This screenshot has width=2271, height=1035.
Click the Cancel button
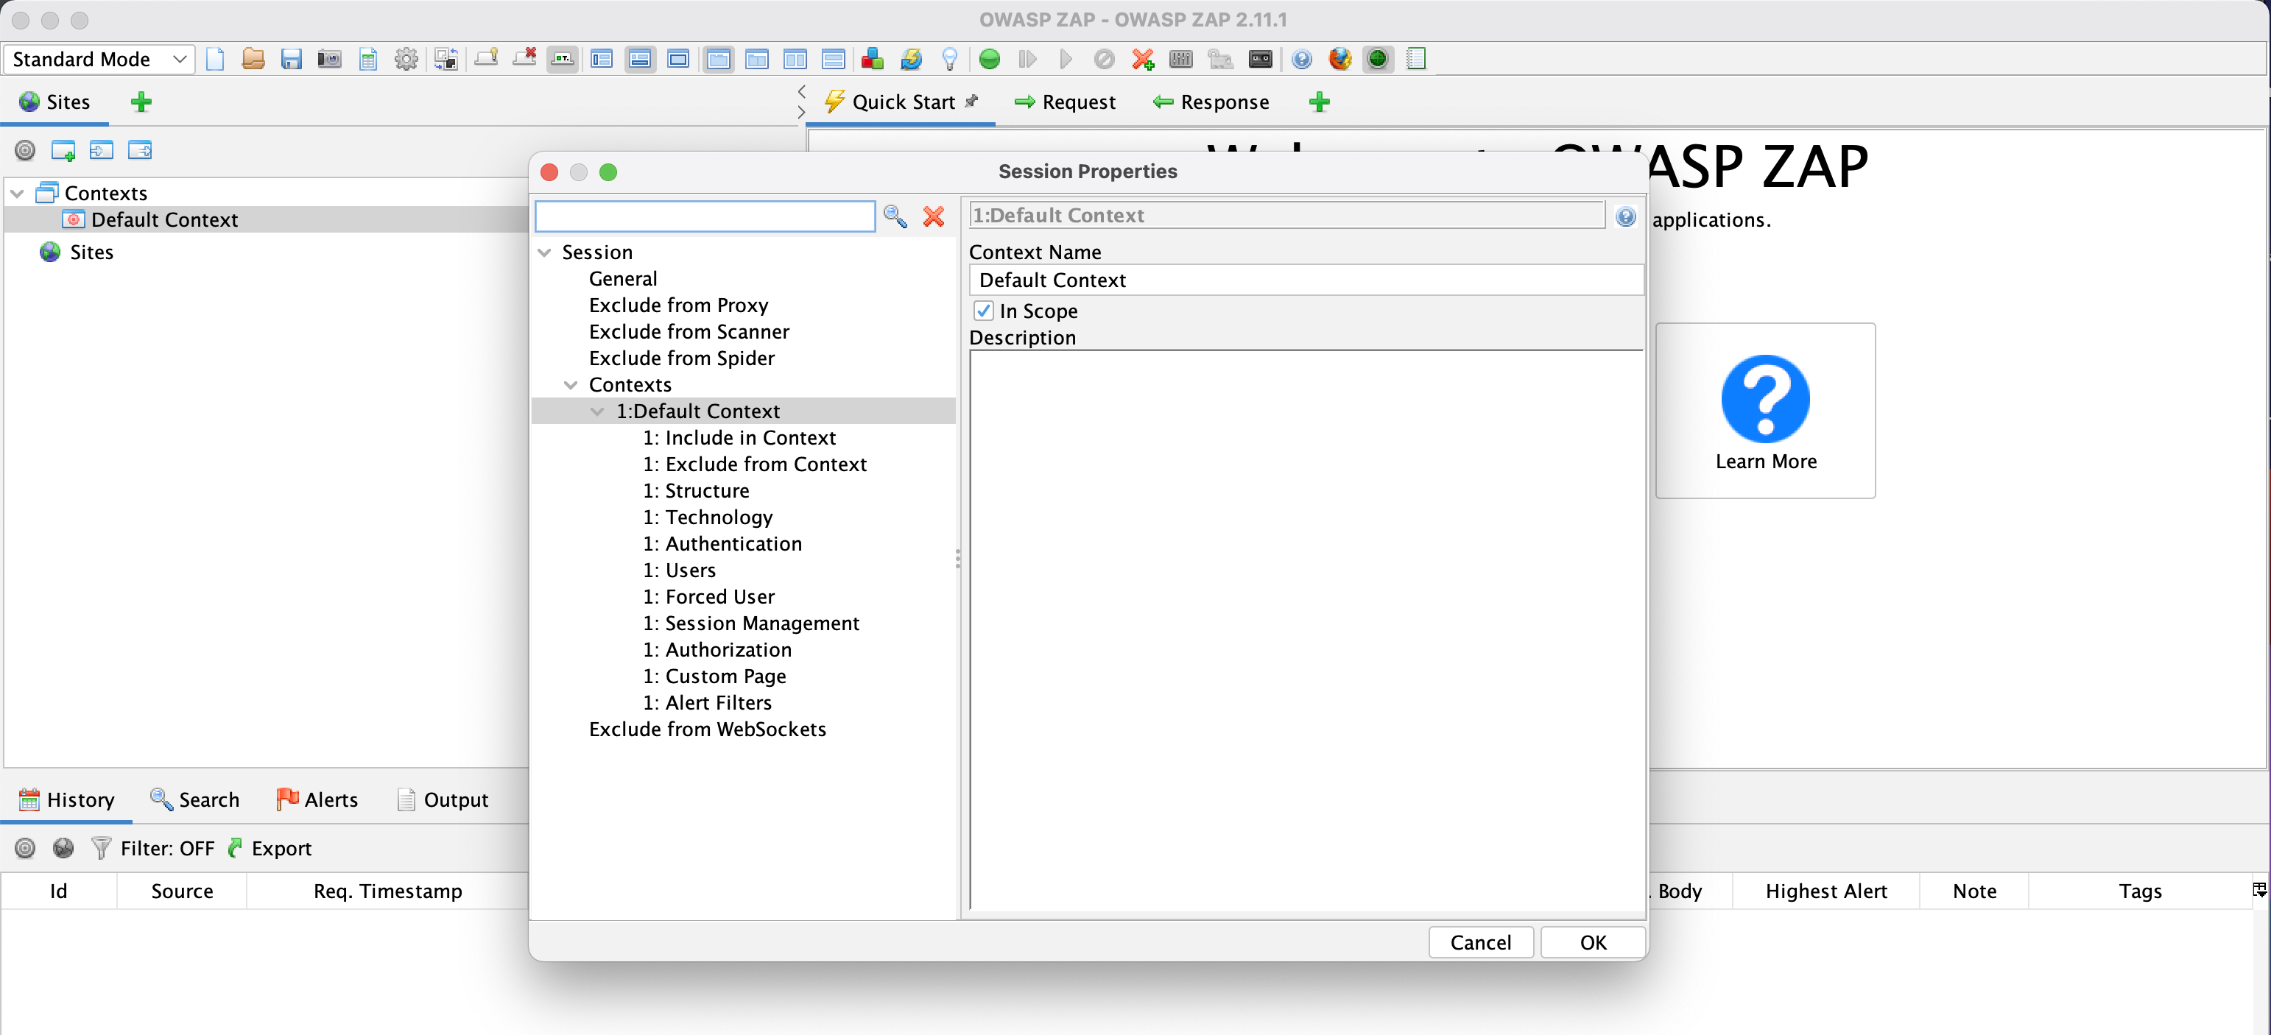pos(1480,942)
